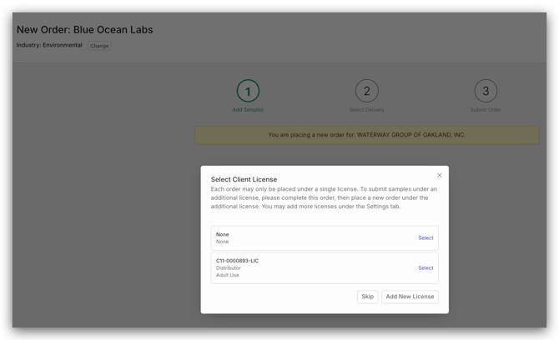This screenshot has width=559, height=340.
Task: Click the Industry: Environmental label
Action: tap(49, 45)
